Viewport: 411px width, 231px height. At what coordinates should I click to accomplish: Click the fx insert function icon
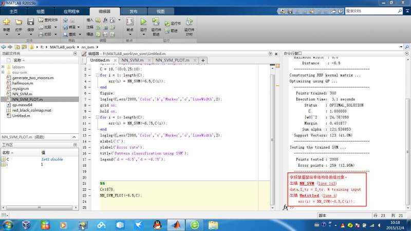(x=105, y=20)
